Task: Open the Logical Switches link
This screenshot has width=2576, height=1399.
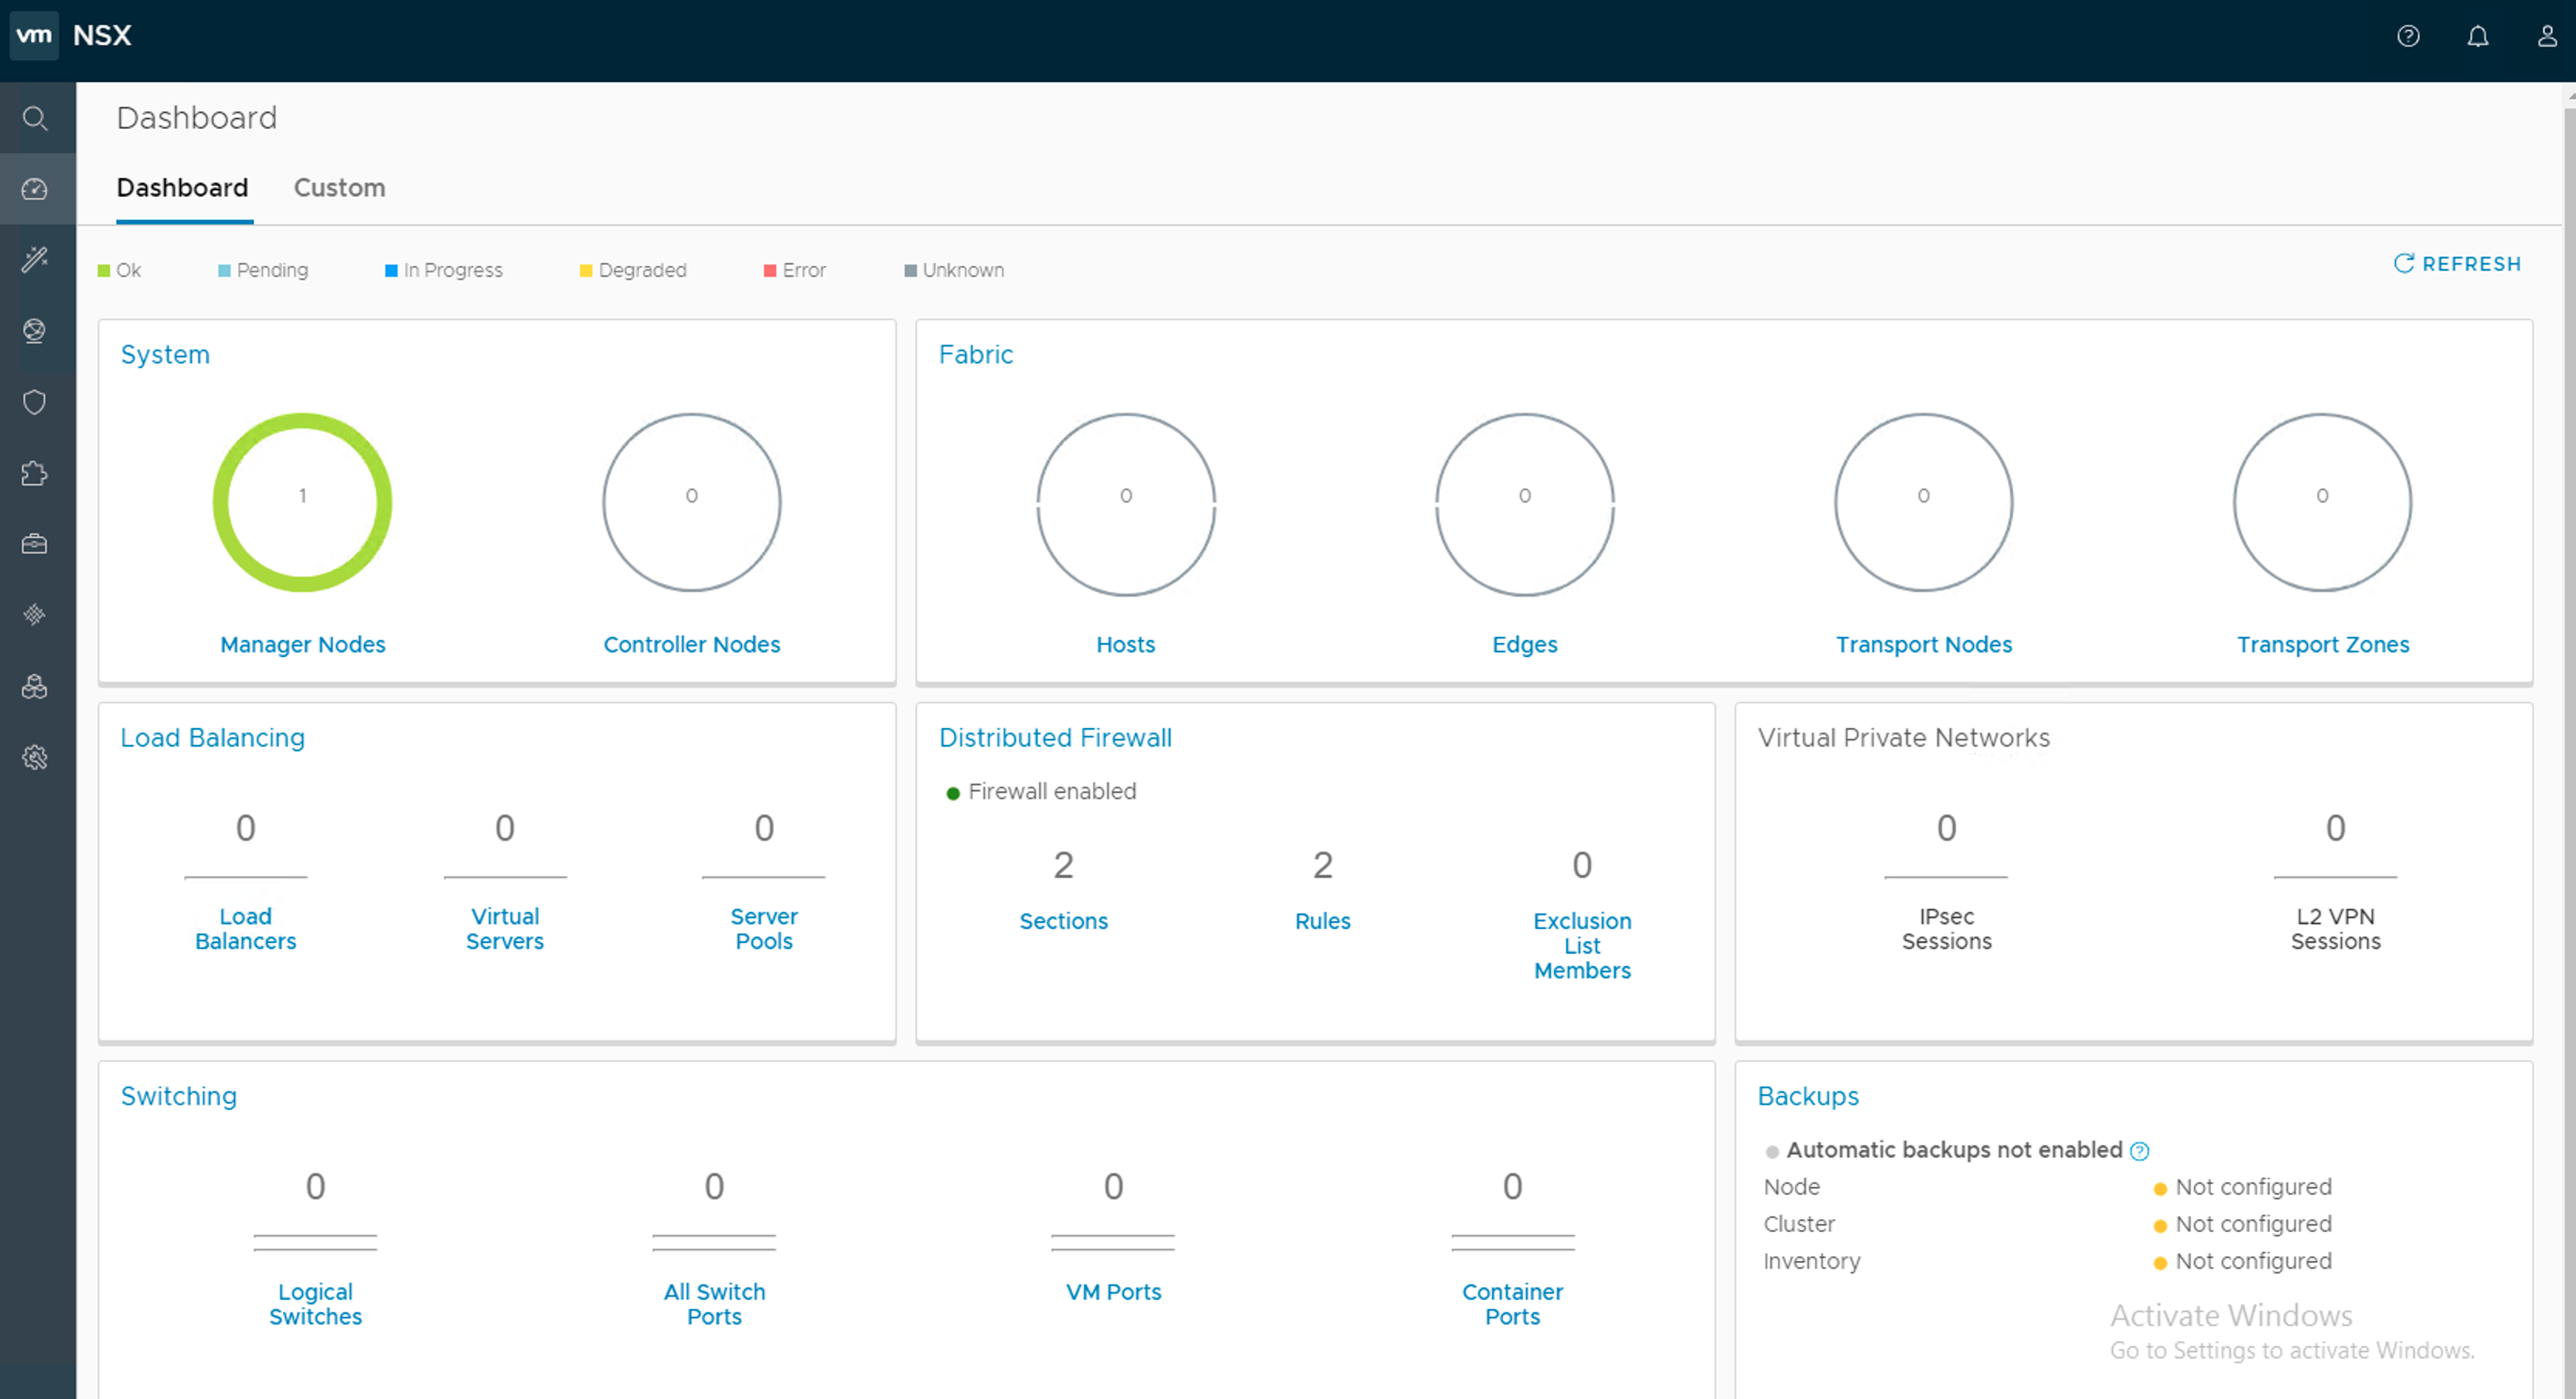Action: (315, 1304)
